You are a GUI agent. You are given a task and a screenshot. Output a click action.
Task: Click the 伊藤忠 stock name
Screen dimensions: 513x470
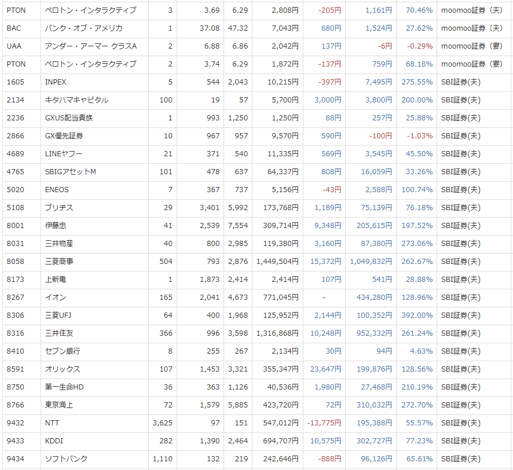click(56, 226)
